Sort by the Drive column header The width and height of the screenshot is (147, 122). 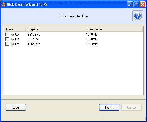coord(14,29)
